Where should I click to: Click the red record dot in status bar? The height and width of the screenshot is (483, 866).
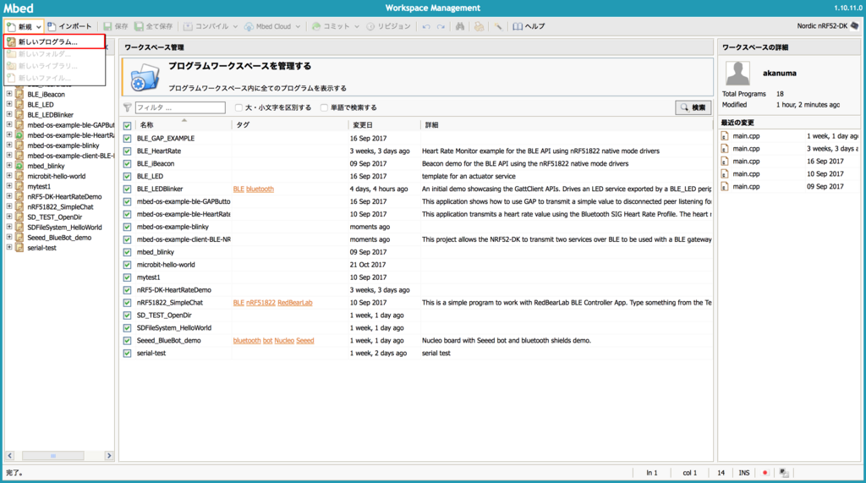765,473
